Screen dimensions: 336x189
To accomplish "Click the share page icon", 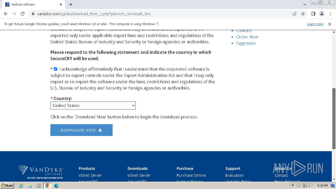I will pos(295,14).
